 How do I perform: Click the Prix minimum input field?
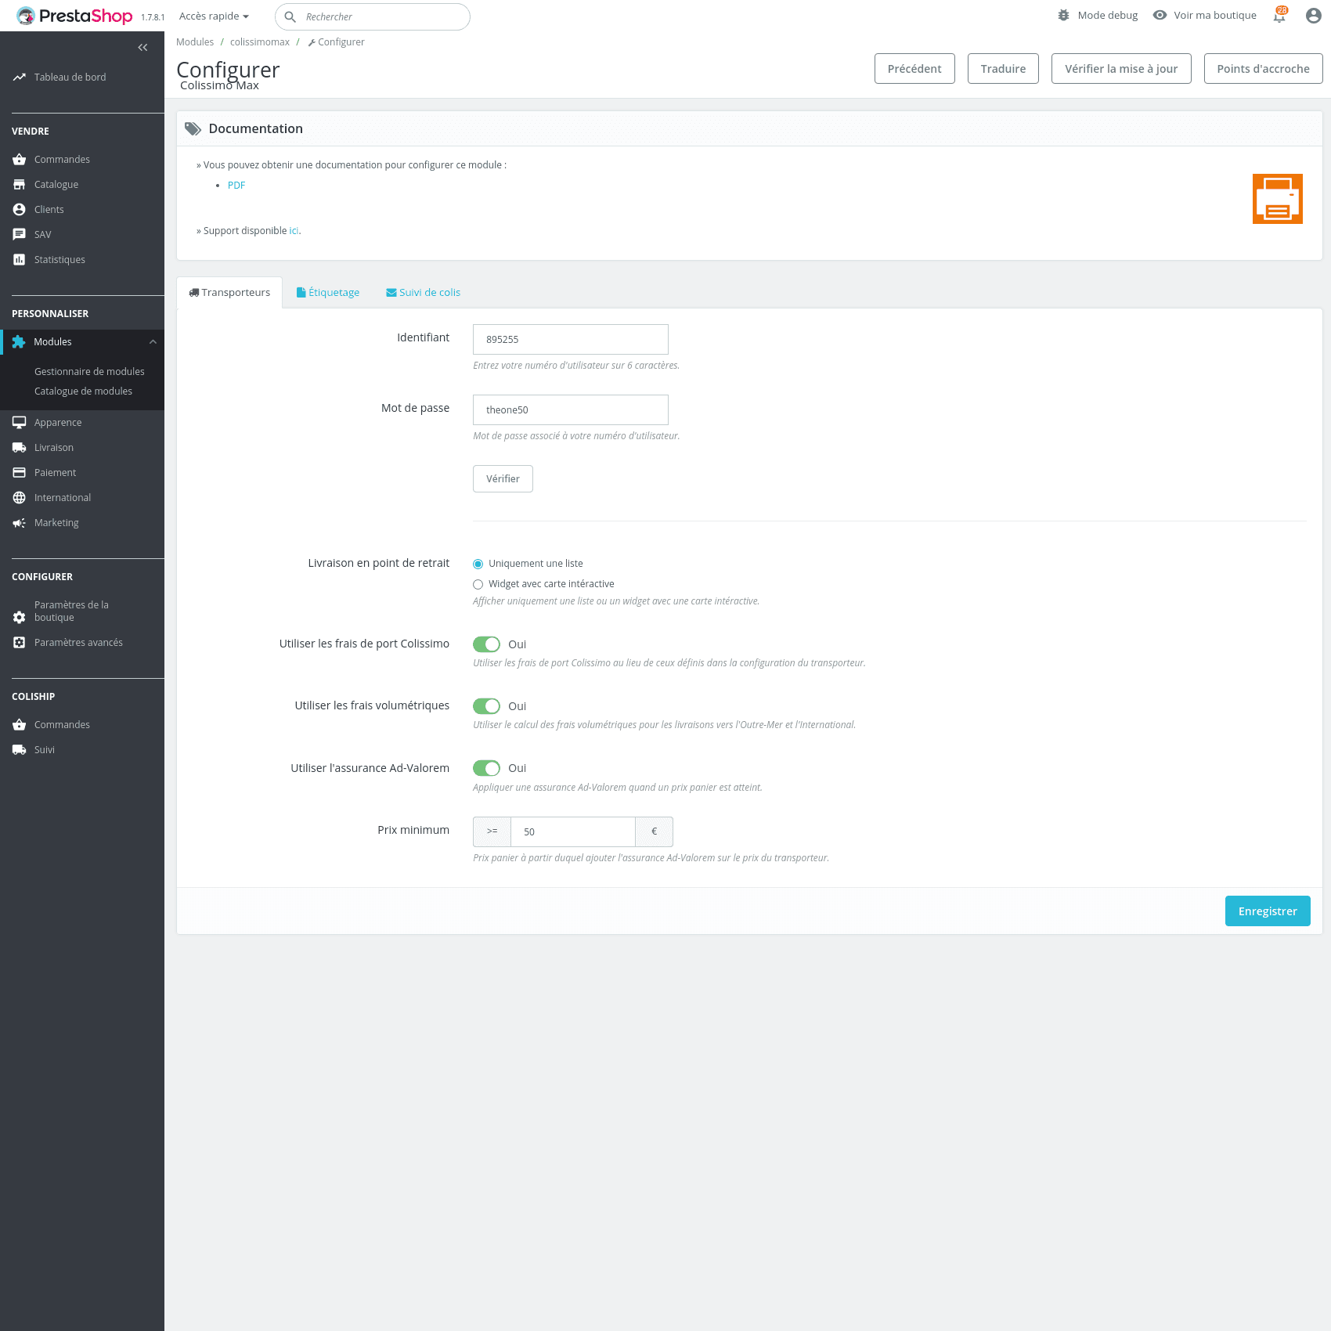pos(572,831)
